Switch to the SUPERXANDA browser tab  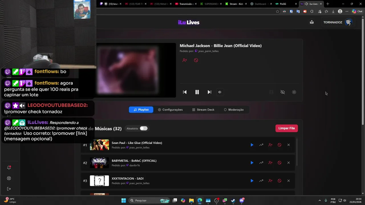click(x=210, y=4)
